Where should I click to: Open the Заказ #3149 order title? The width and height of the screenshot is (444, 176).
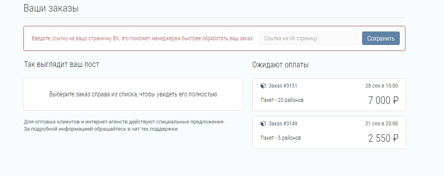pos(283,123)
